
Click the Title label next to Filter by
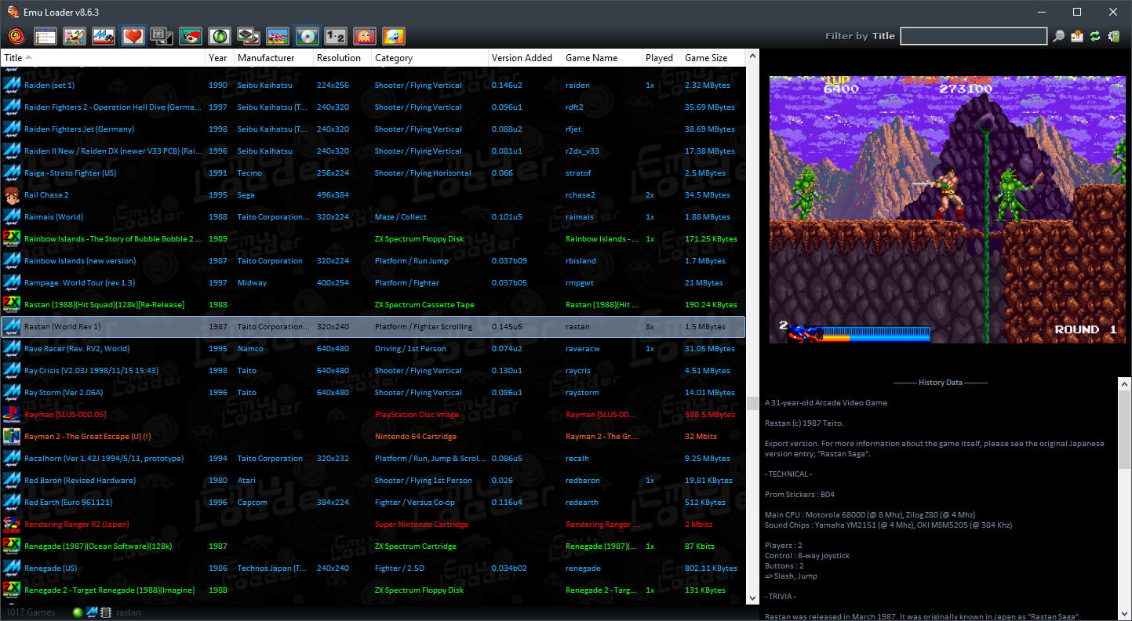click(x=883, y=36)
